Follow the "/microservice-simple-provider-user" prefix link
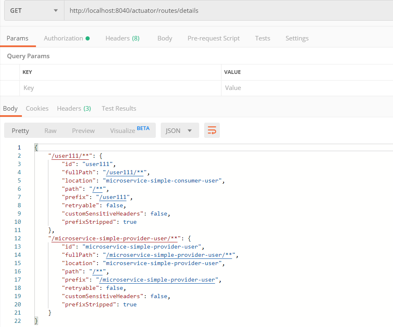Screen dimensions: 393x327 [x=157, y=280]
